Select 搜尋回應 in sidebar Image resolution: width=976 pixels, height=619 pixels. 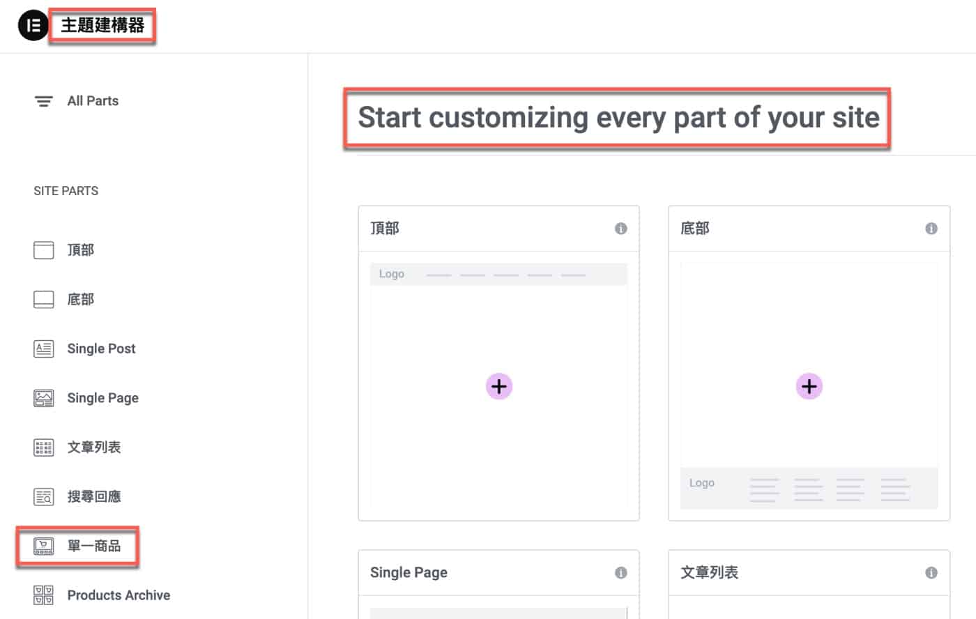click(x=94, y=496)
